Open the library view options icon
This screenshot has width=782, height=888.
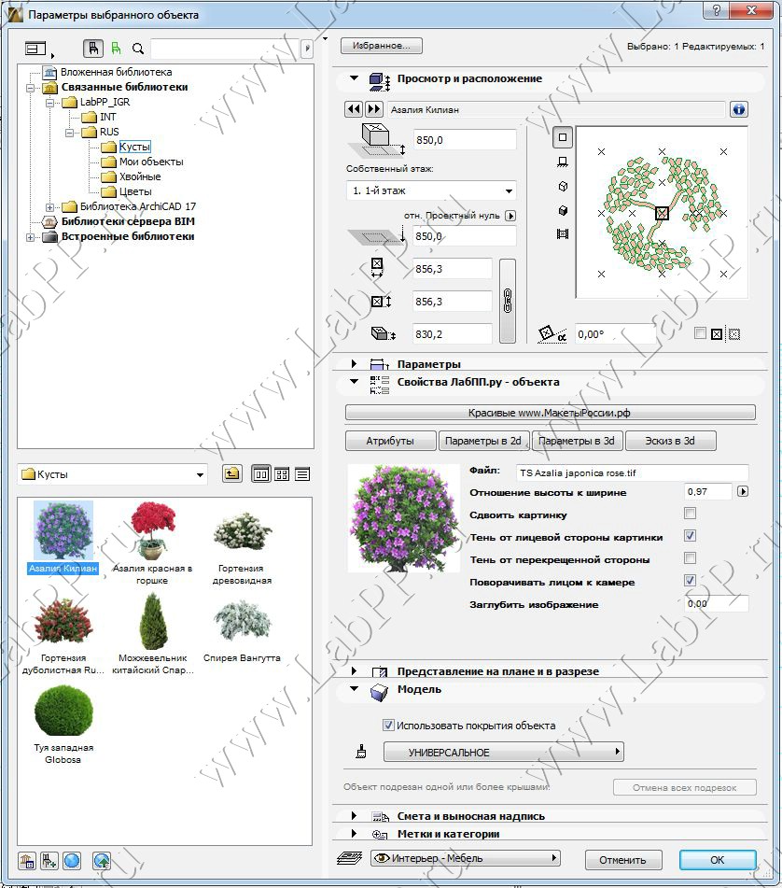[x=38, y=49]
